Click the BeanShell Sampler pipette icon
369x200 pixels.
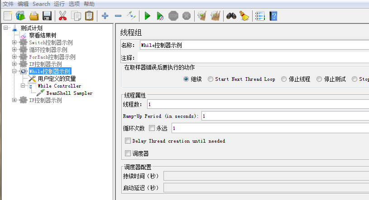tap(41, 93)
